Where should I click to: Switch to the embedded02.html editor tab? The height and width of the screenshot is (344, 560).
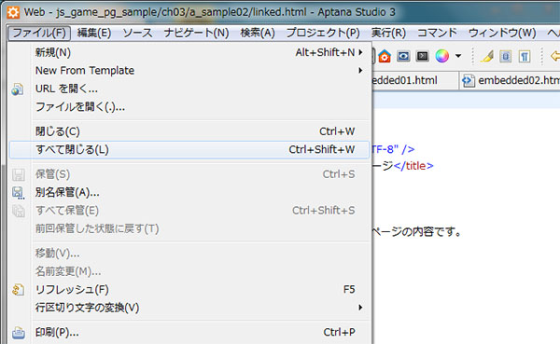pyautogui.click(x=510, y=81)
